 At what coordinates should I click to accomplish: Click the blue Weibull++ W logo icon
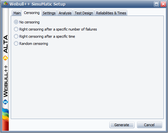tap(6, 102)
